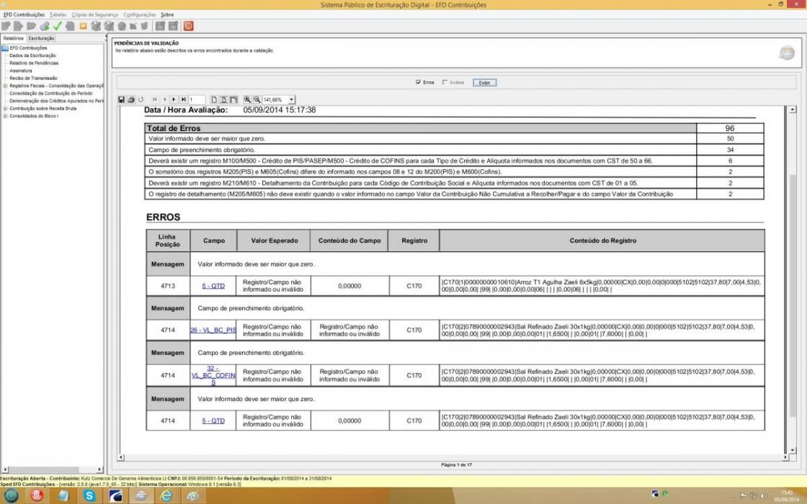The image size is (807, 504).
Task: Open the zoom percentage dropdown
Action: click(291, 99)
